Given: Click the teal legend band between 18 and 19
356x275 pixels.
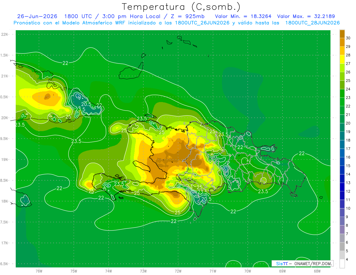Looking at the screenshot, I should coord(342,136).
